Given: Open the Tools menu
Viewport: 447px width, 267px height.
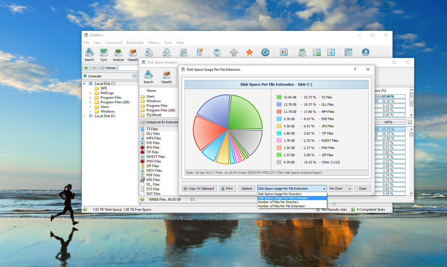Looking at the screenshot, I should pos(168,43).
